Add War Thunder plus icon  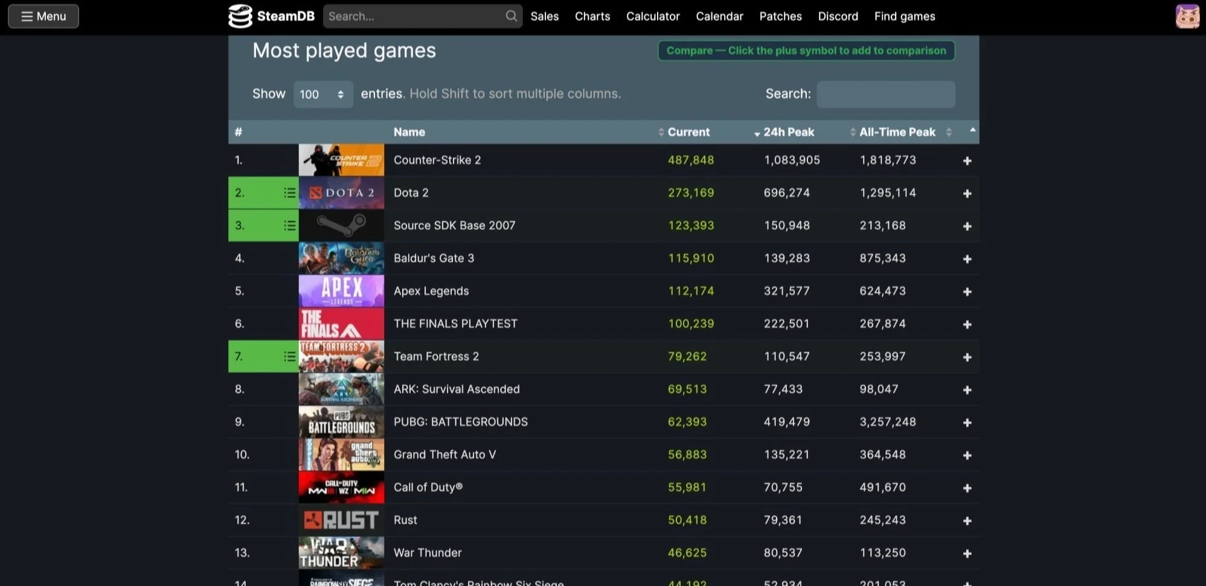pyautogui.click(x=967, y=553)
